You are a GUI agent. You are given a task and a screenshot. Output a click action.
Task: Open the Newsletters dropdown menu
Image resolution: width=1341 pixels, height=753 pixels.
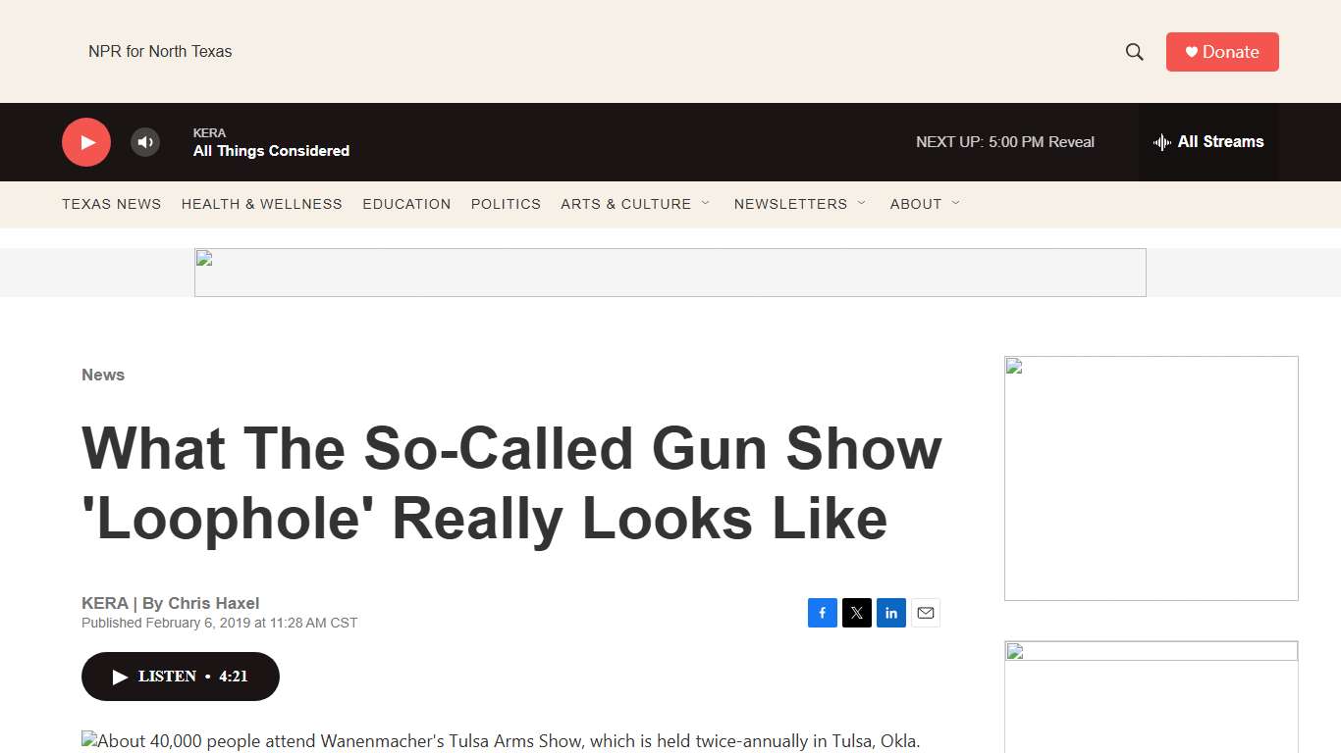tap(862, 203)
